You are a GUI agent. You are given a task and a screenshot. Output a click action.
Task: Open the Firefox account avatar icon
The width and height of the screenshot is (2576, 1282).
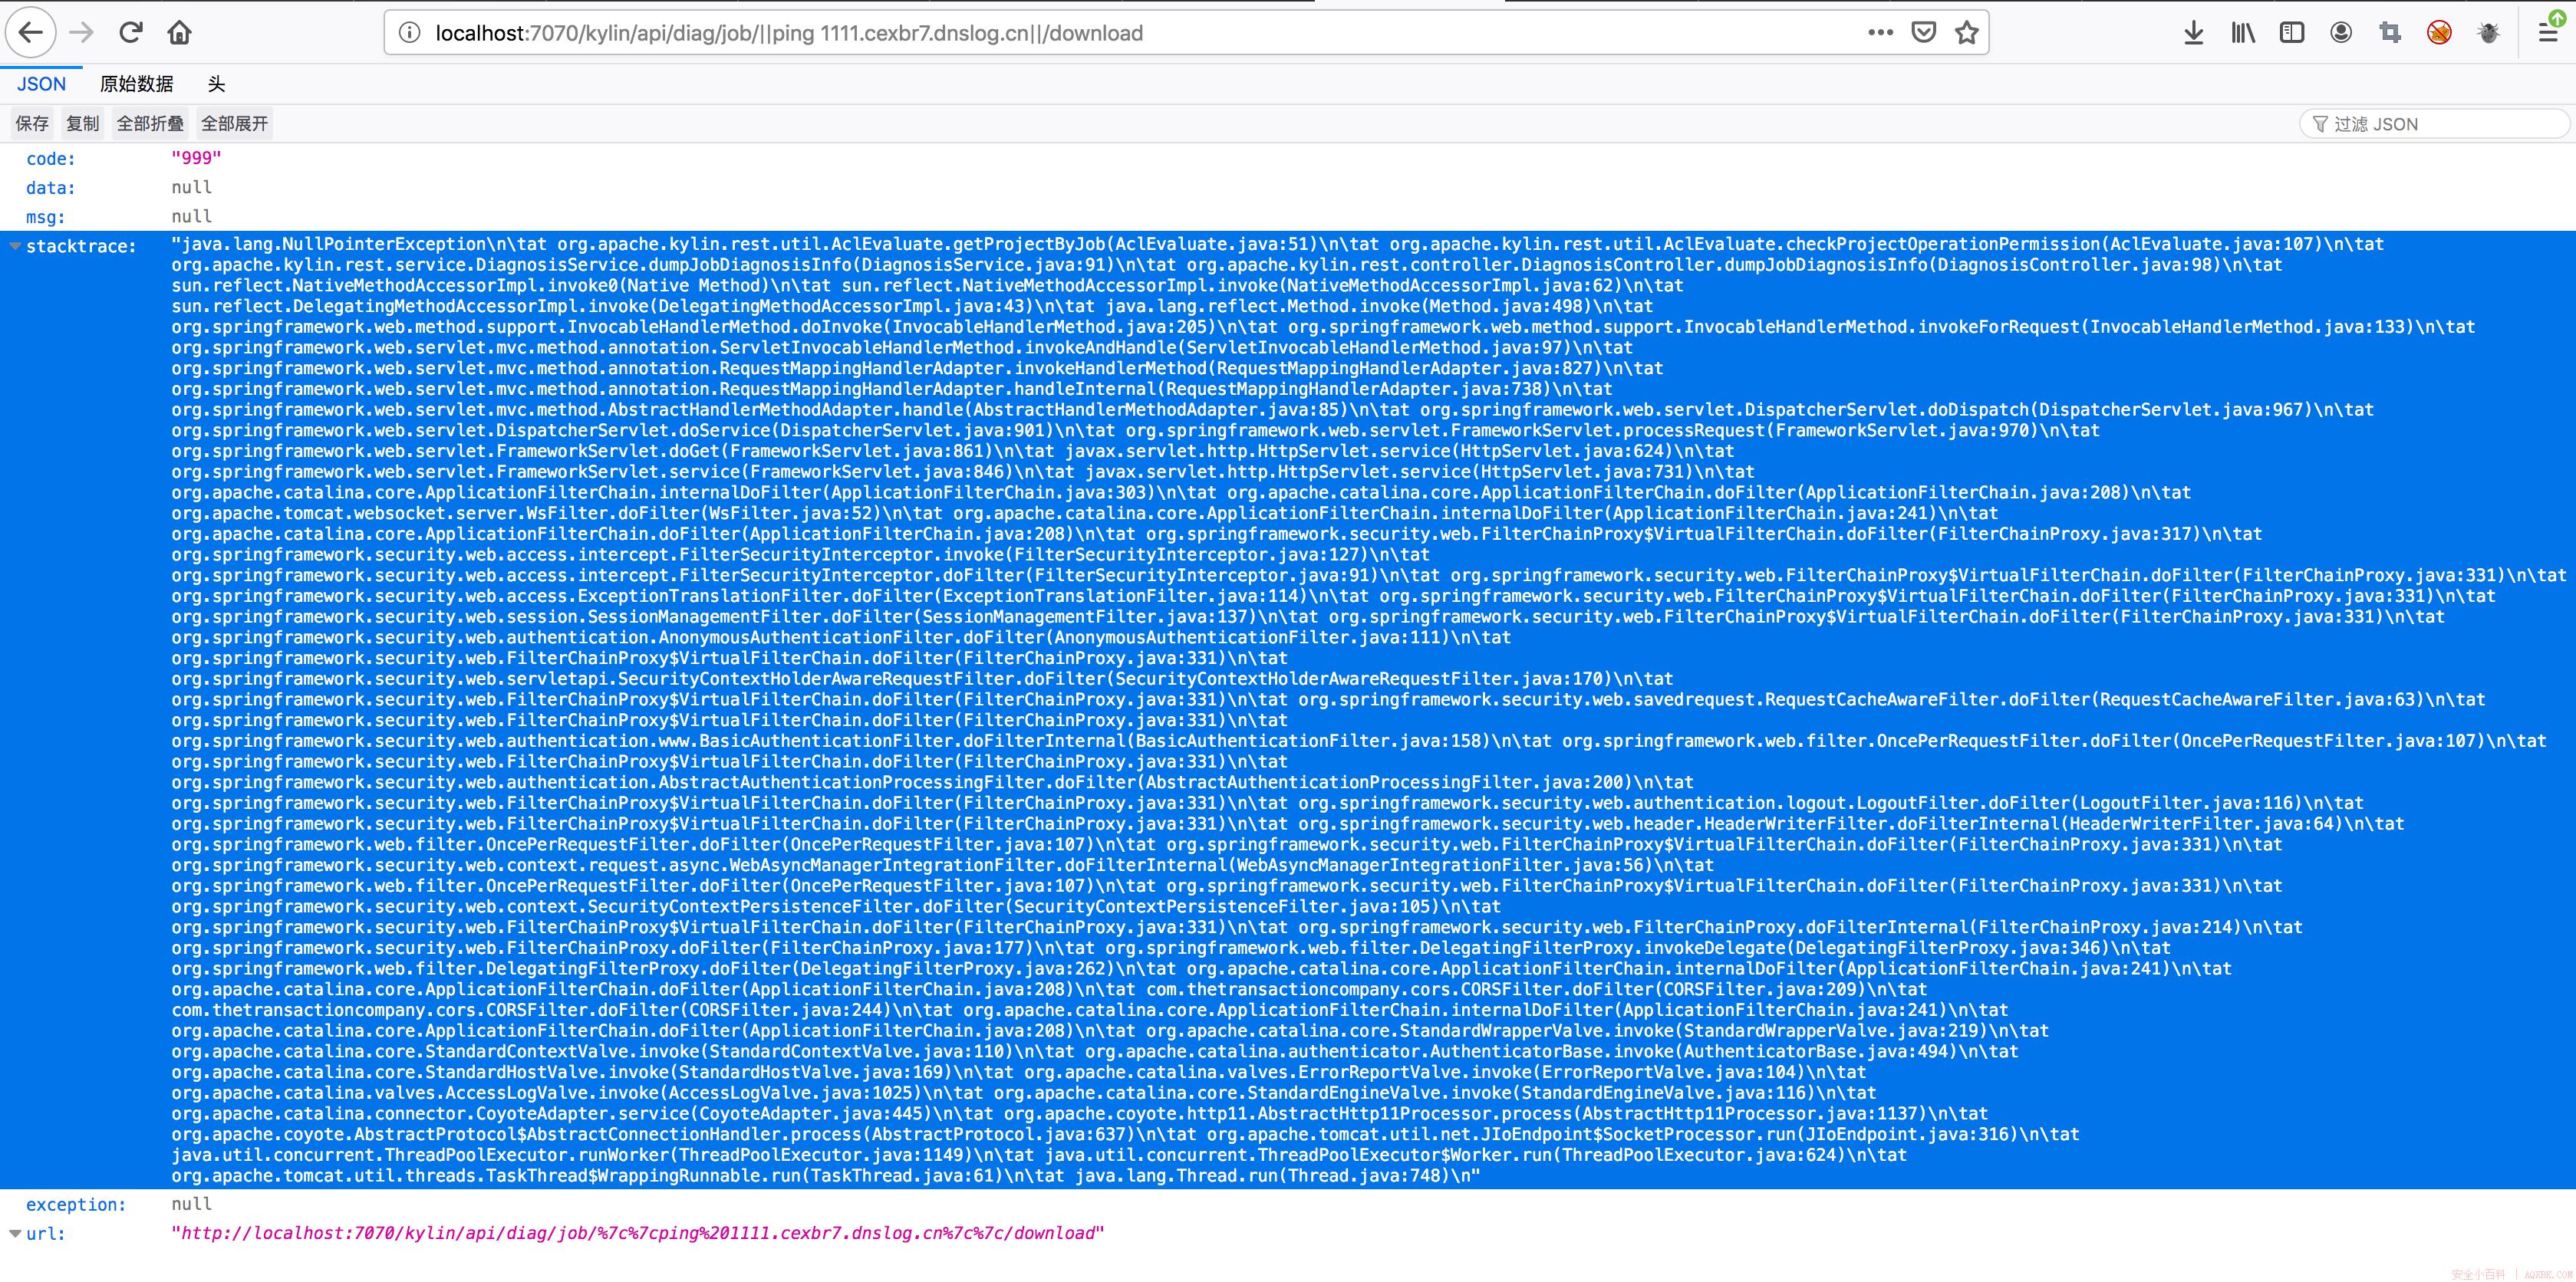pos(2341,33)
